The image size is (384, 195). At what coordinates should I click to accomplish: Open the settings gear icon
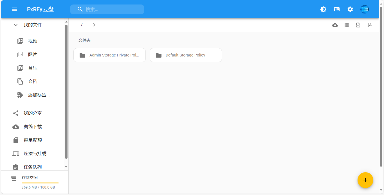350,9
